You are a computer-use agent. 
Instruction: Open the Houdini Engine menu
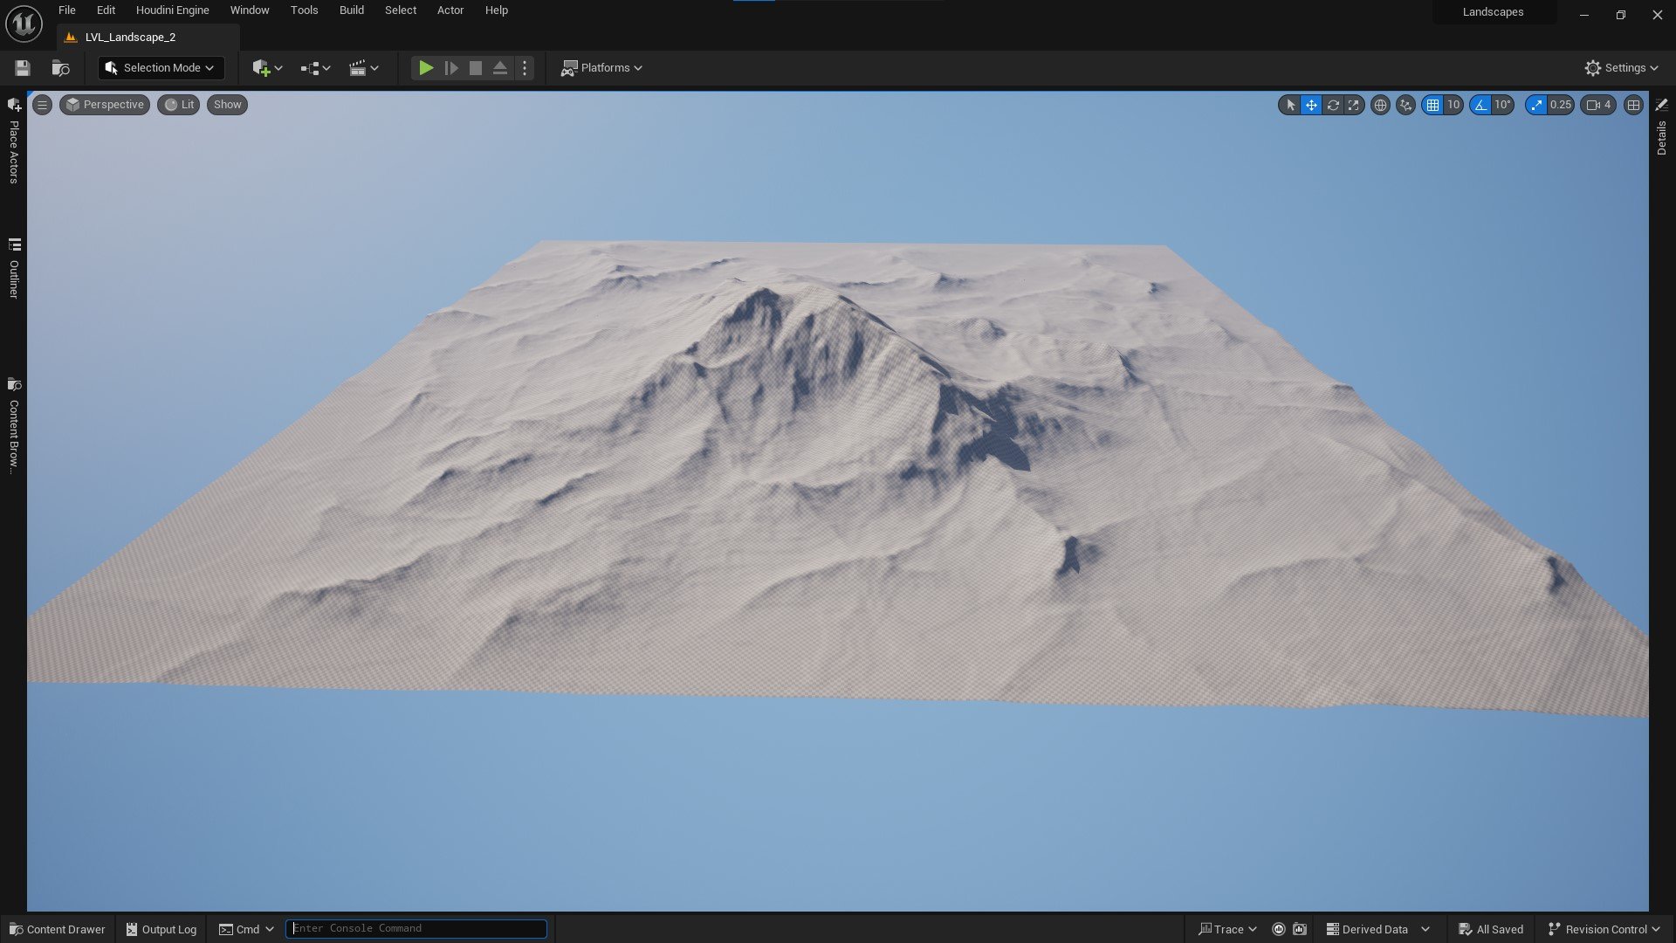[x=172, y=10]
